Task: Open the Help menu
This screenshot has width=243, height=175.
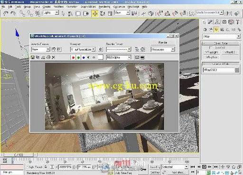Action: [x=144, y=7]
